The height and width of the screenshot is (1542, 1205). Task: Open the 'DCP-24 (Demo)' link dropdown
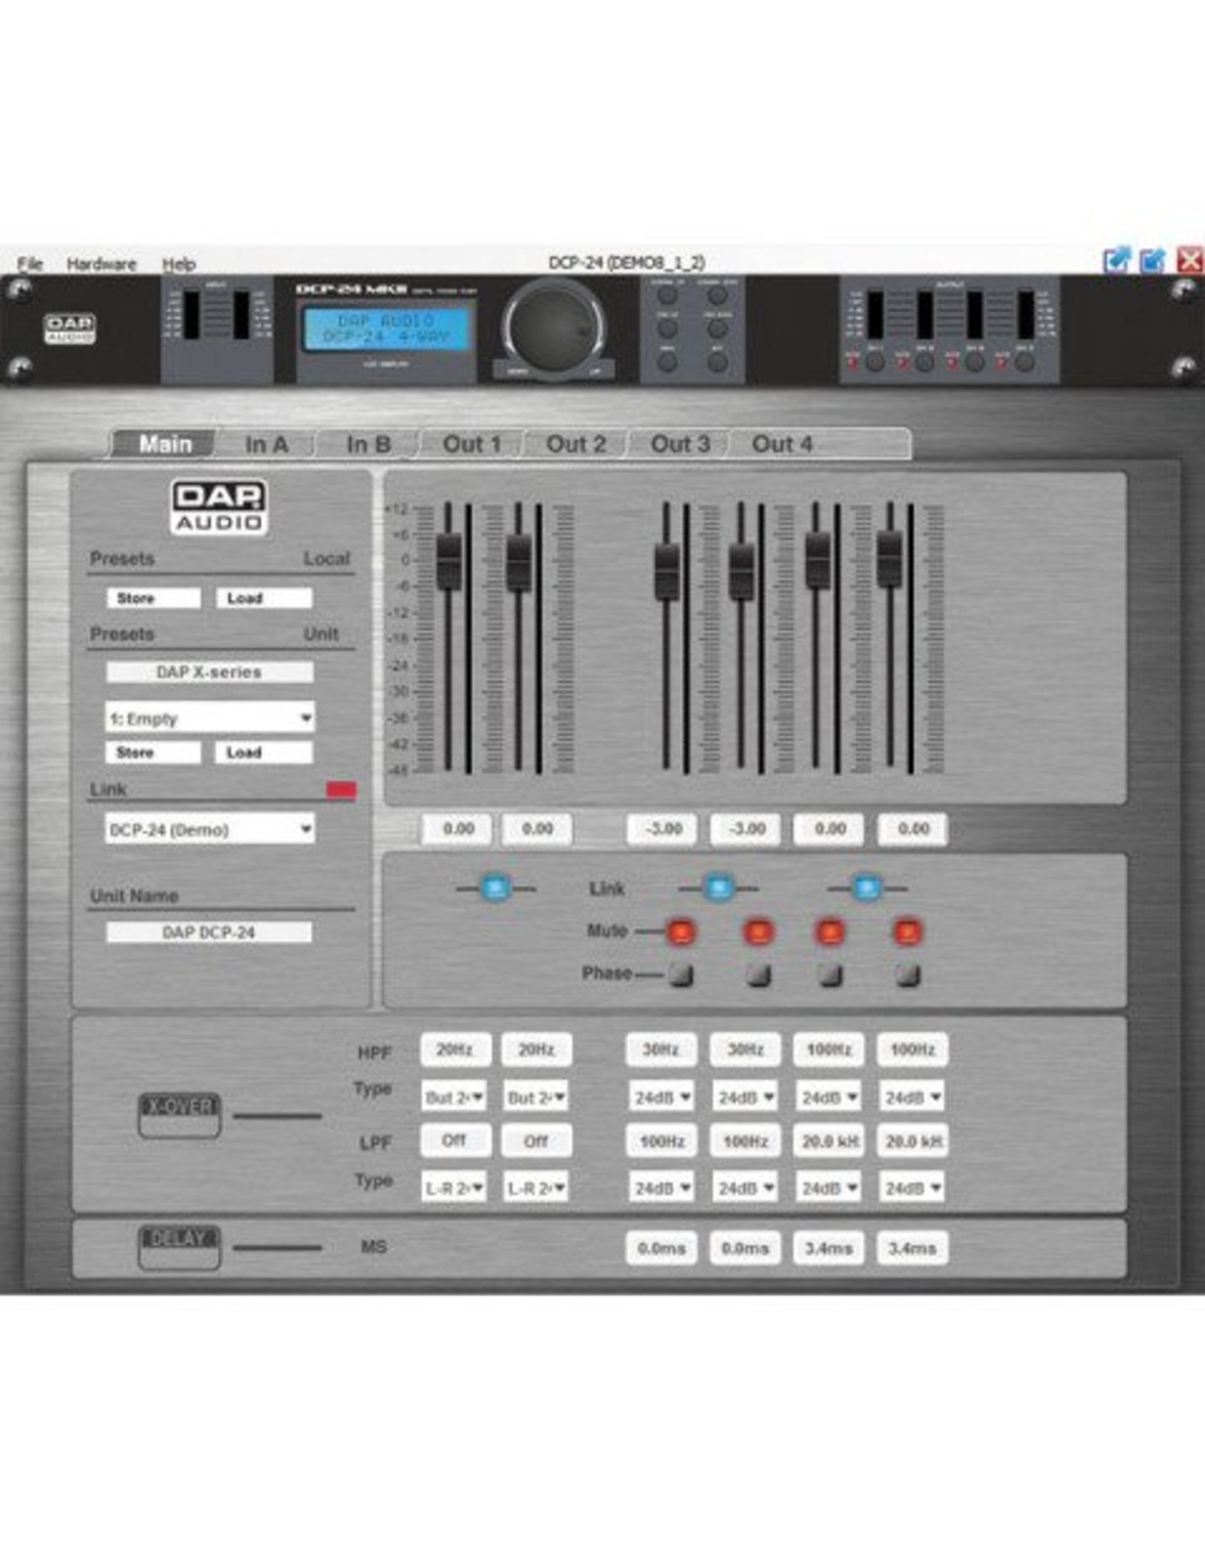point(211,830)
